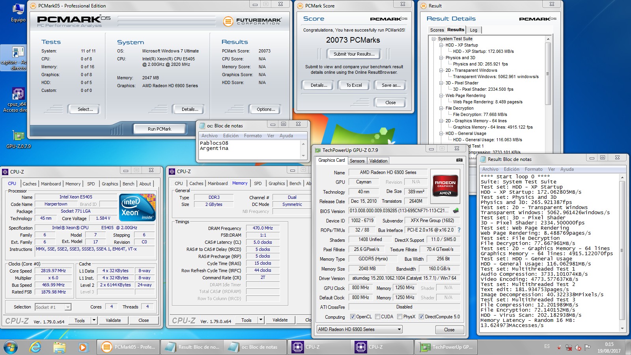Switch to Scores tab in Result Details
The width and height of the screenshot is (631, 355).
437,30
